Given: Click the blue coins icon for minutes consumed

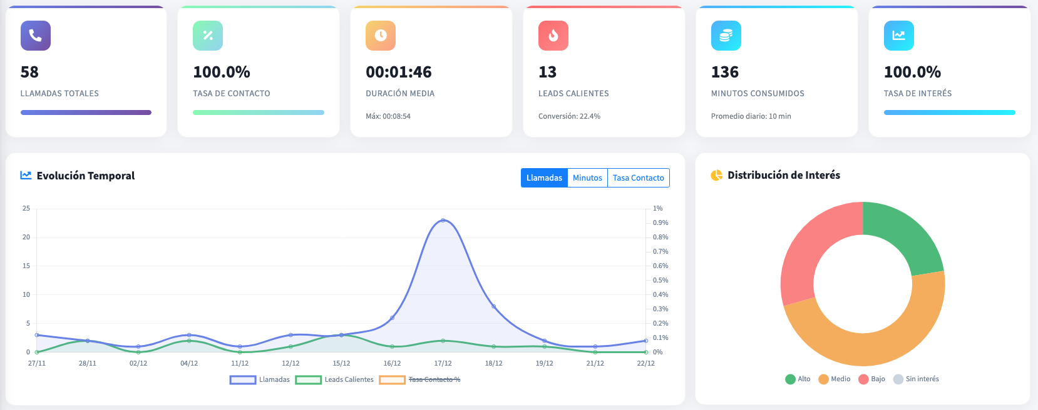Looking at the screenshot, I should (726, 36).
